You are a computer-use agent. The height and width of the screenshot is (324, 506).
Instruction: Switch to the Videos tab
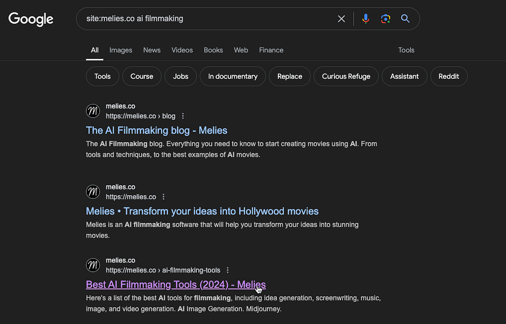click(x=182, y=50)
